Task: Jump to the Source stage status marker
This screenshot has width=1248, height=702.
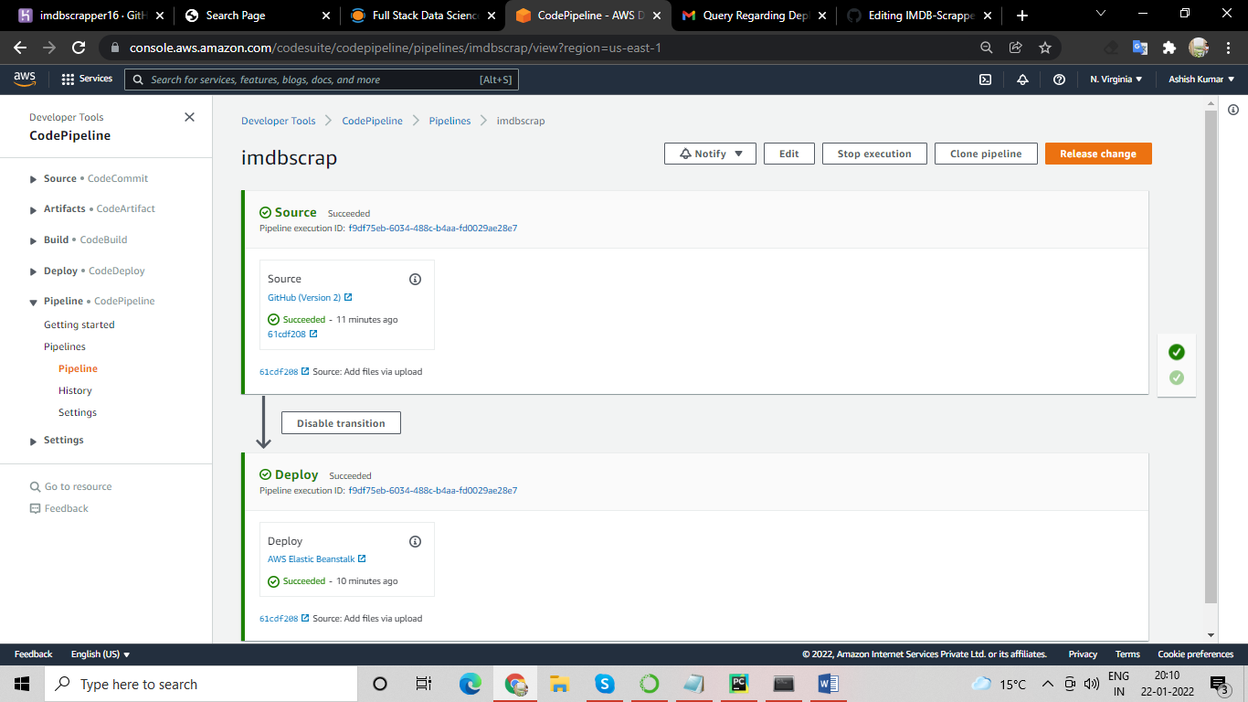Action: (1177, 352)
